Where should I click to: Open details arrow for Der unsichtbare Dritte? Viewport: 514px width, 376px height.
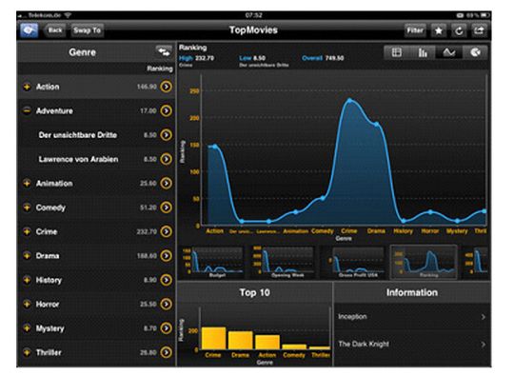pyautogui.click(x=167, y=135)
